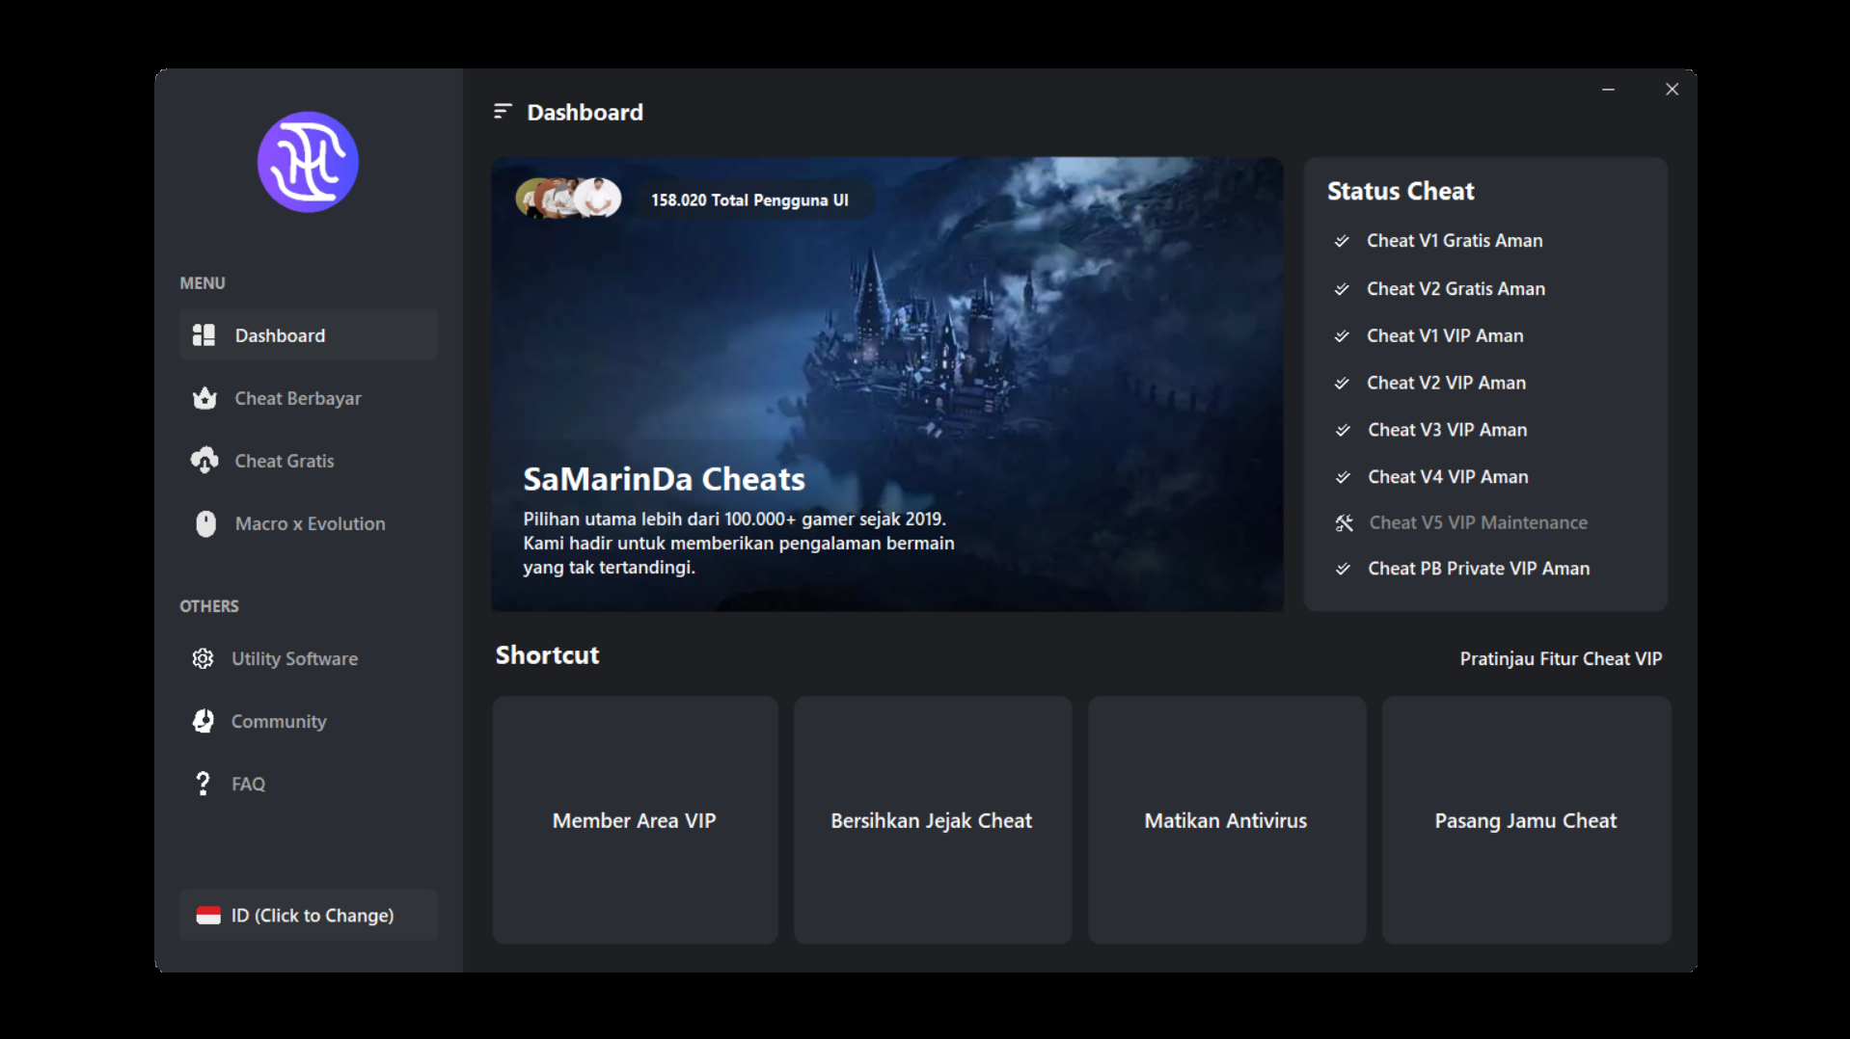
Task: Click the Indonesian flag language icon
Action: [x=208, y=916]
